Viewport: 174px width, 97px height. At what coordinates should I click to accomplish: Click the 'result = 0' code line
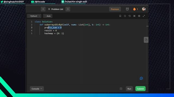tap(51, 30)
